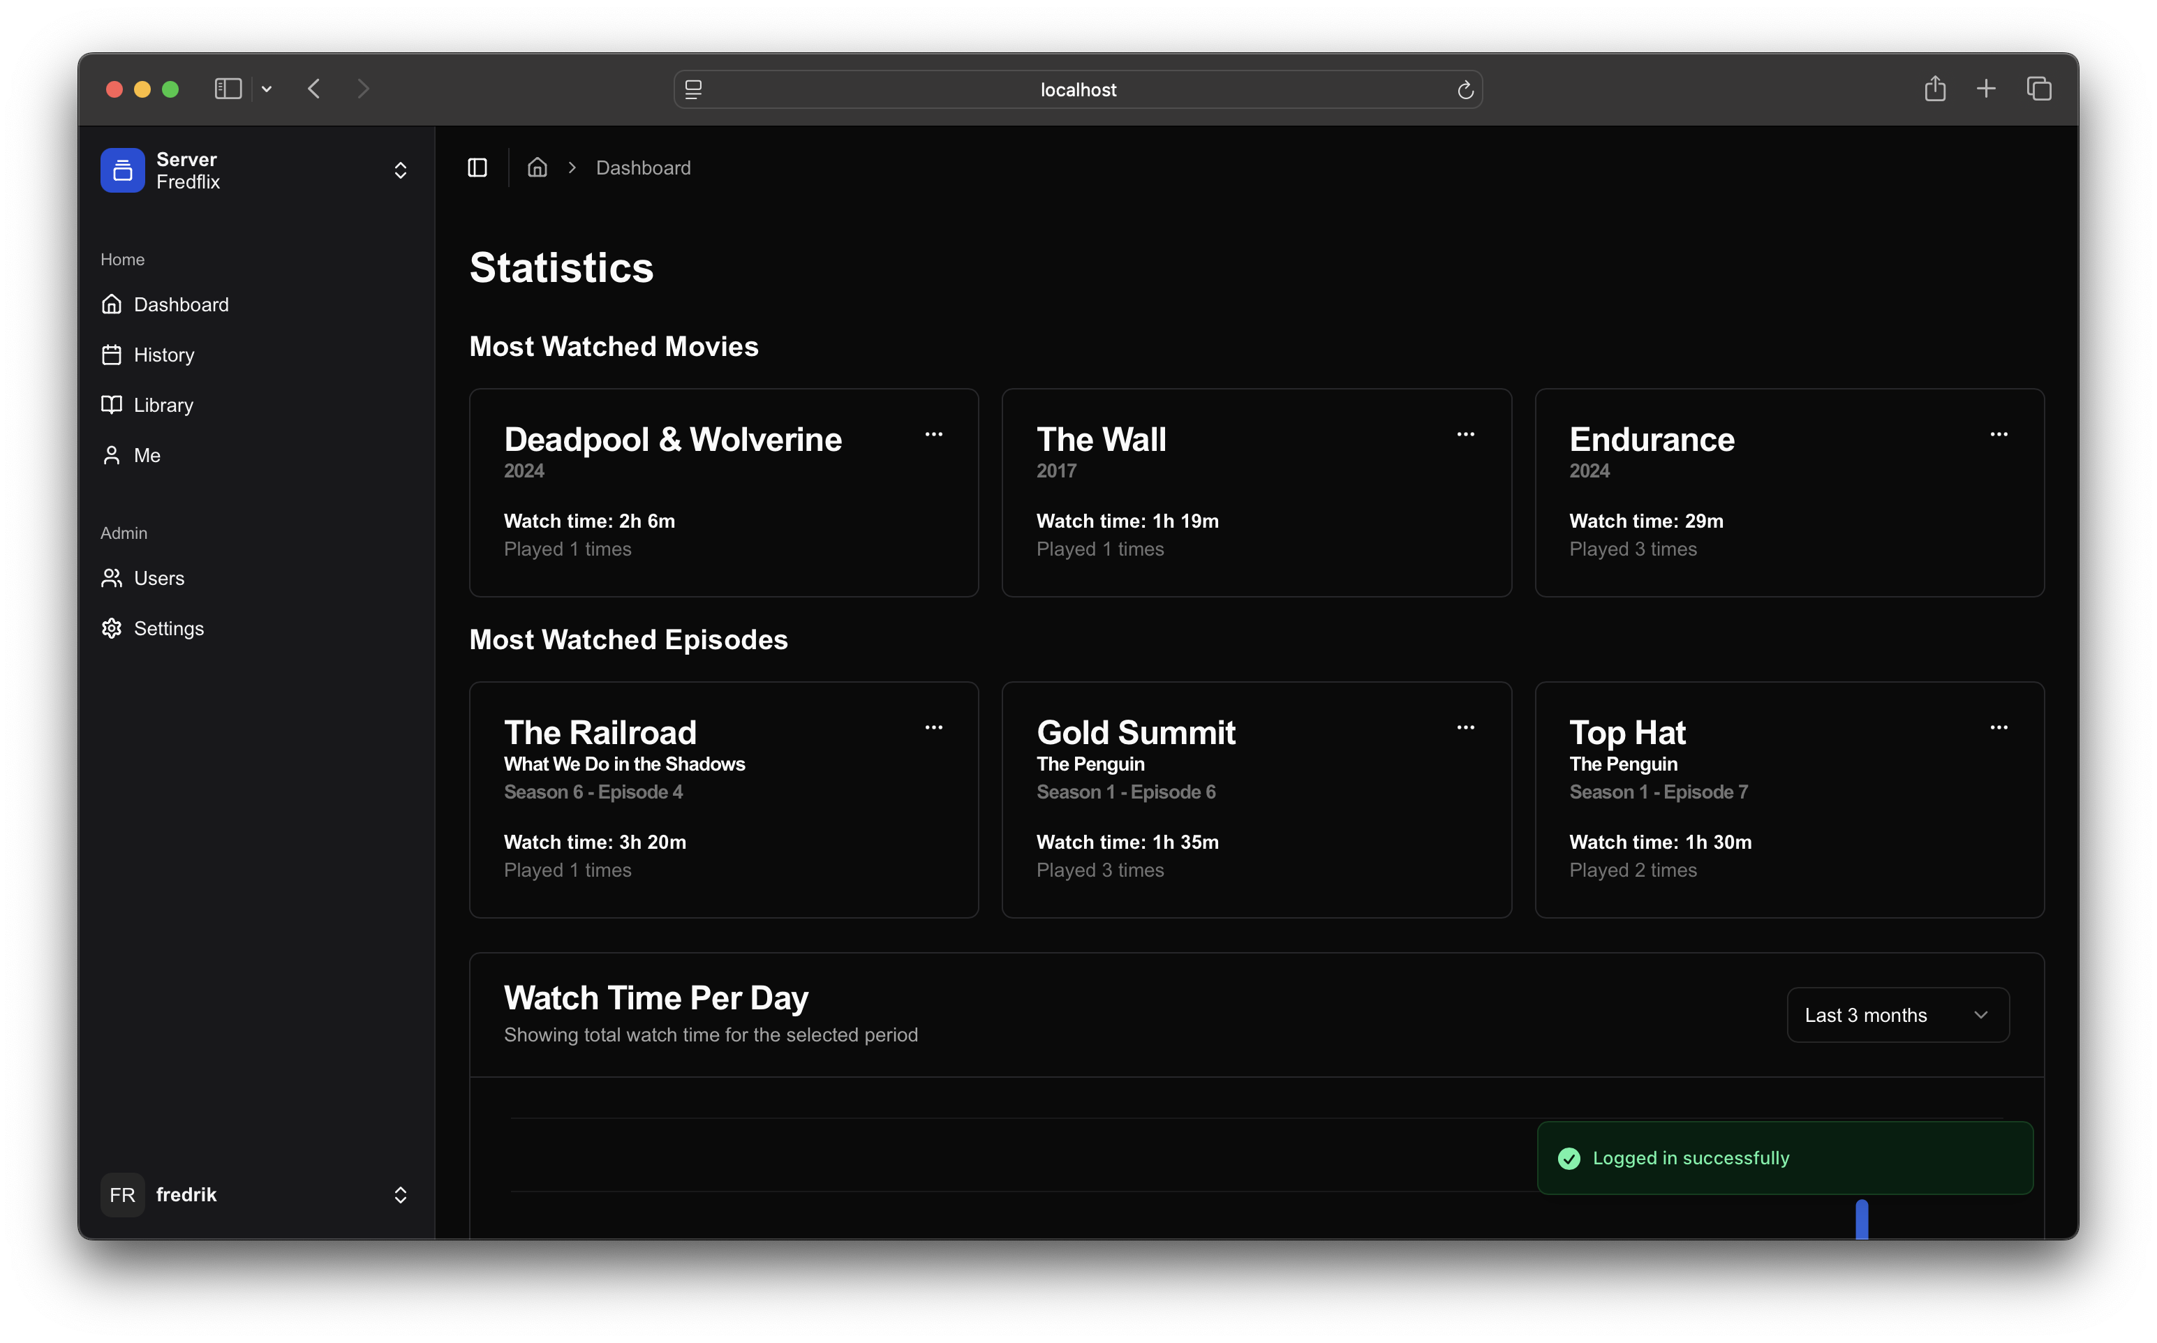Click 'What We Do in the Shadows' text
The width and height of the screenshot is (2157, 1343).
point(624,764)
